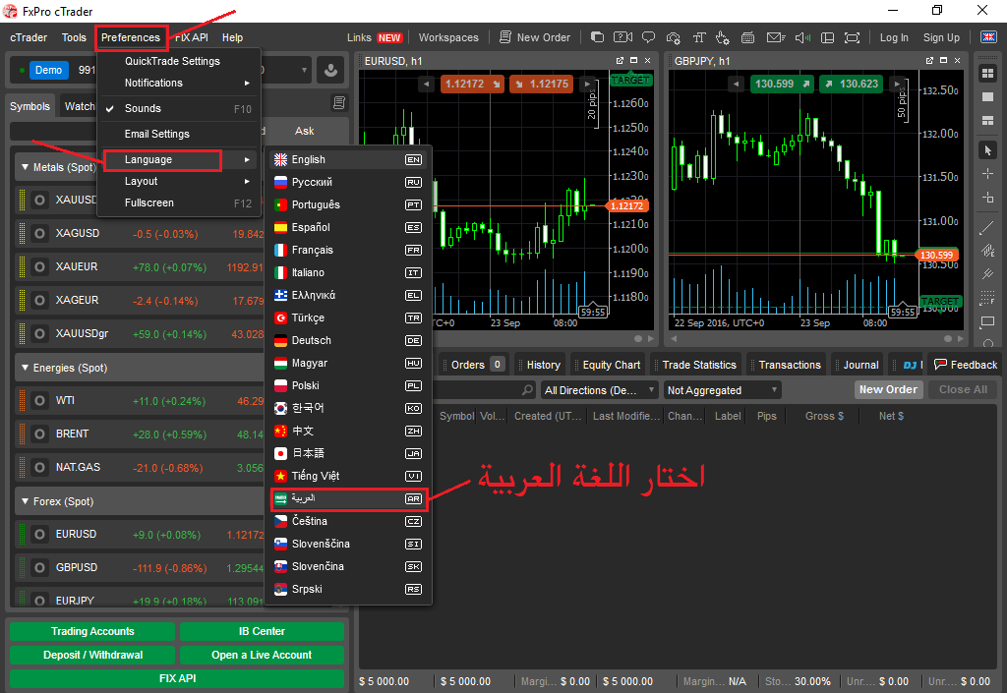Toggle the round button next to XAUEUR
Screen dimensions: 1007x693
39,267
